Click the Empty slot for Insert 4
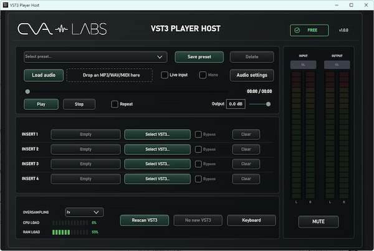The image size is (374, 251). point(85,179)
